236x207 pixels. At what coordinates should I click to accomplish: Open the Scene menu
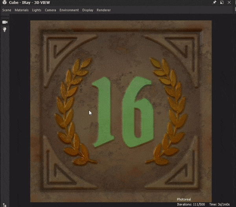[7, 10]
